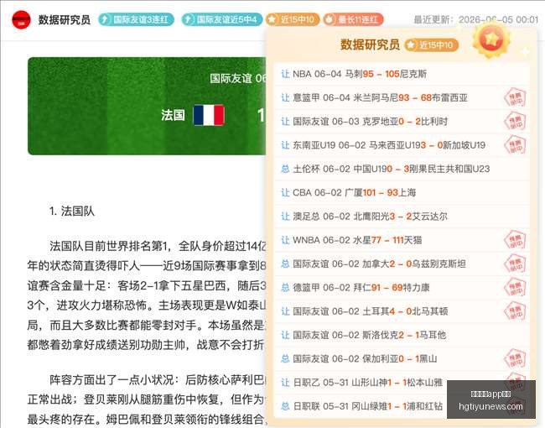The width and height of the screenshot is (545, 428).
Task: Click the hit stamp on 保加利亚 row
Action: coord(515,359)
